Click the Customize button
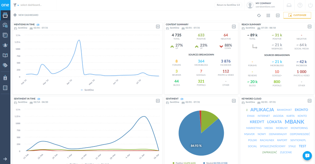This screenshot has width=315, height=164. point(297,15)
